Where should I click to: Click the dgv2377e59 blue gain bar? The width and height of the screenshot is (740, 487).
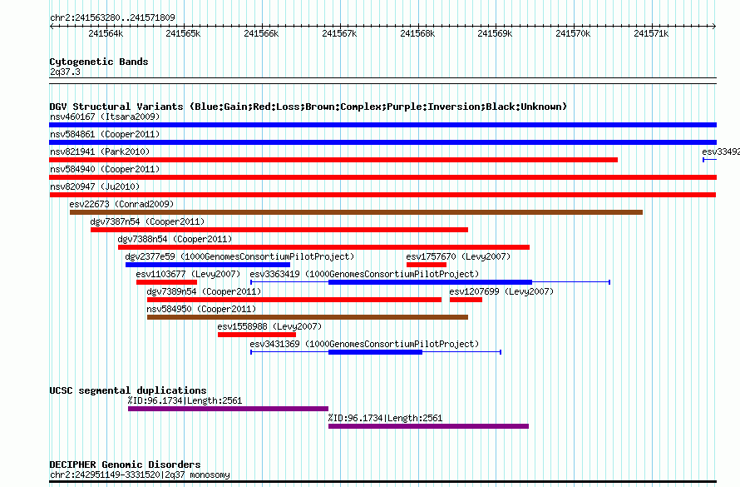coord(208,265)
